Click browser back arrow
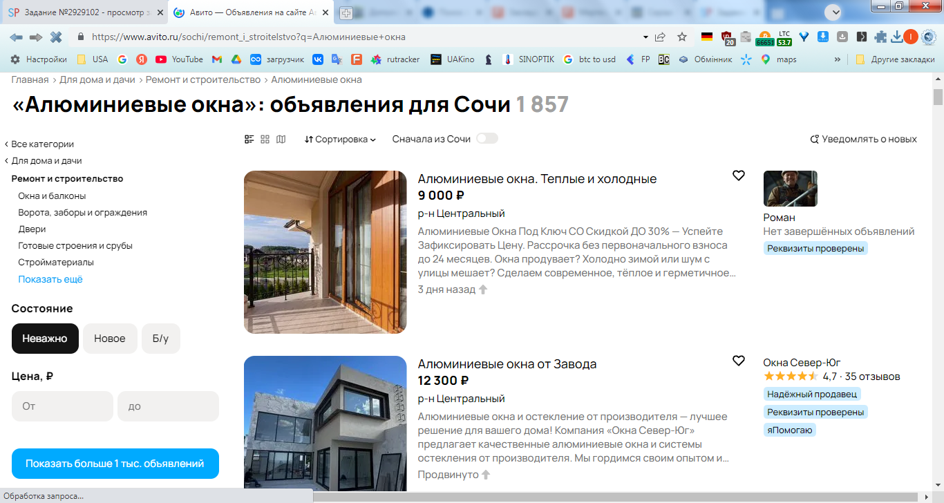 pos(16,37)
